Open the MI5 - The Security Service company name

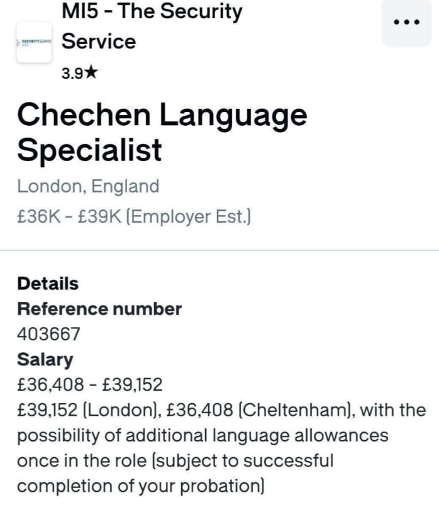[x=151, y=26]
